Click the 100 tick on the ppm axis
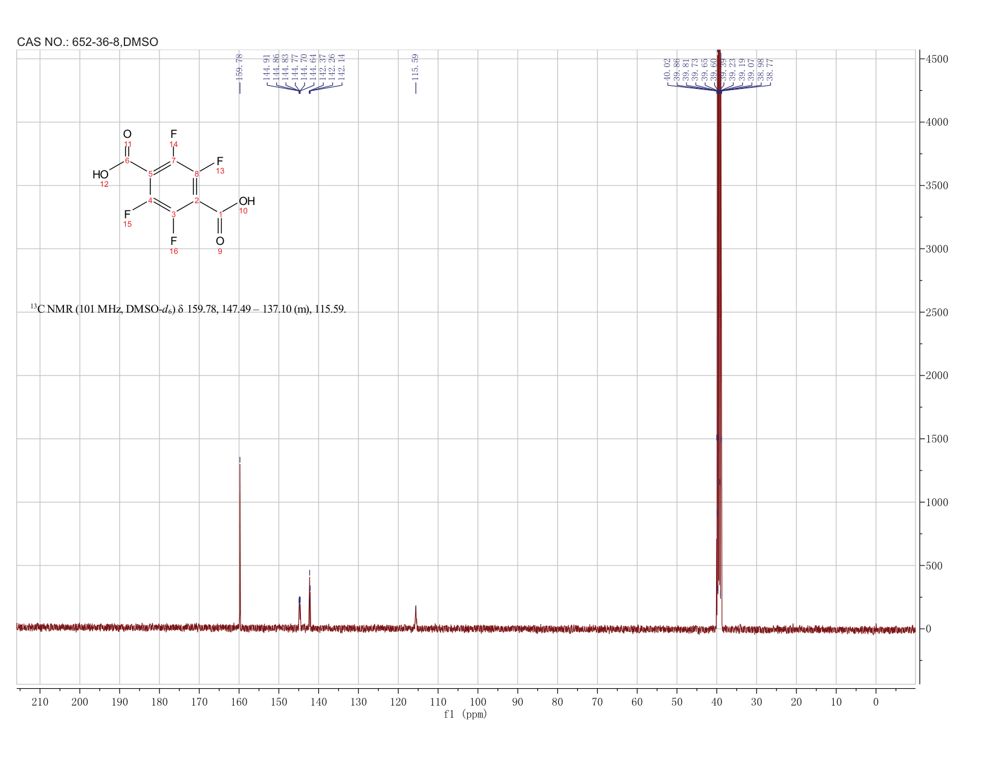Viewport: 997px width, 771px height. [x=478, y=702]
